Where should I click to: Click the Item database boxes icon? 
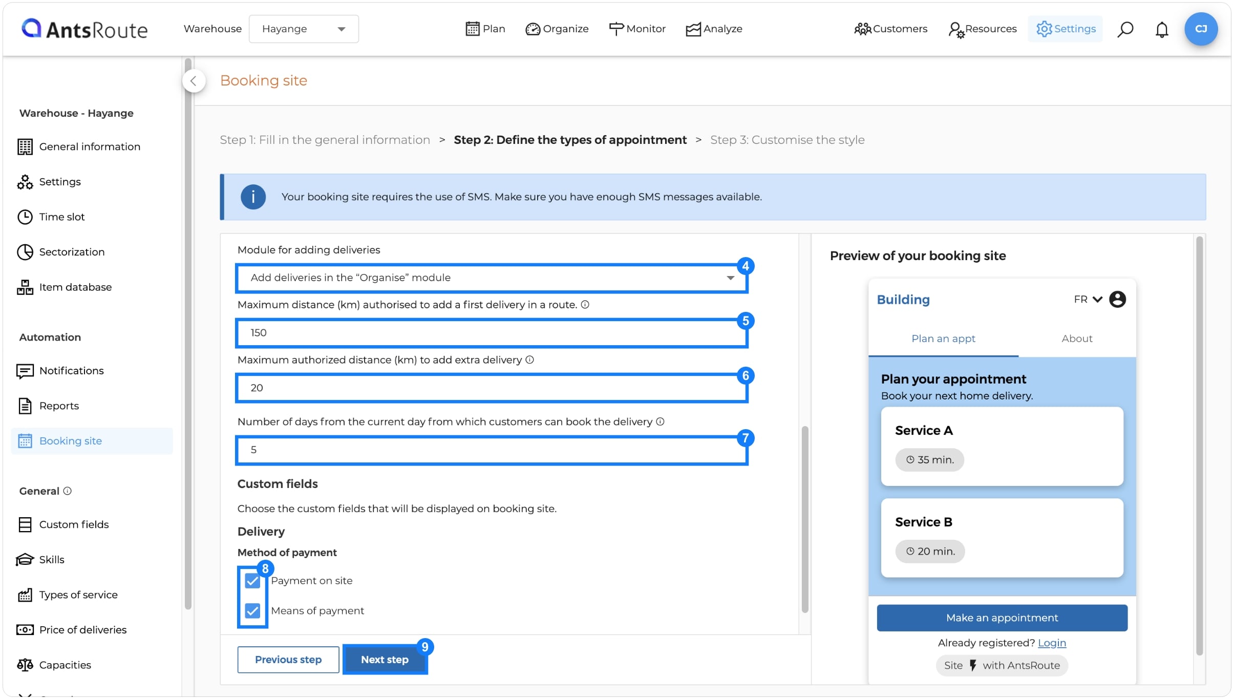pyautogui.click(x=25, y=287)
